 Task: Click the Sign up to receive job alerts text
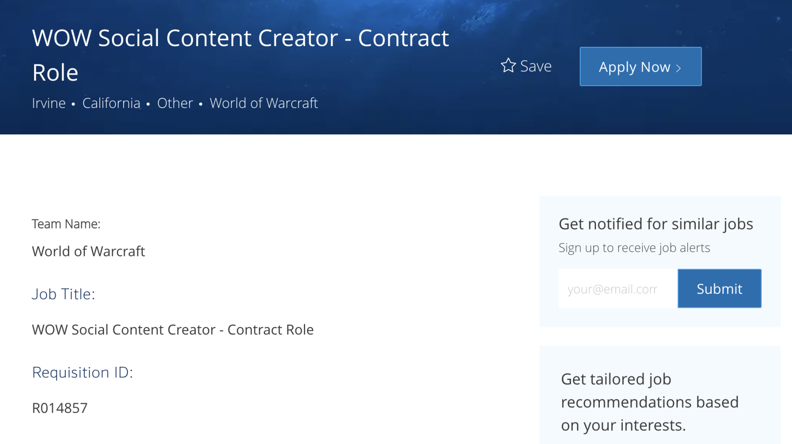[634, 248]
